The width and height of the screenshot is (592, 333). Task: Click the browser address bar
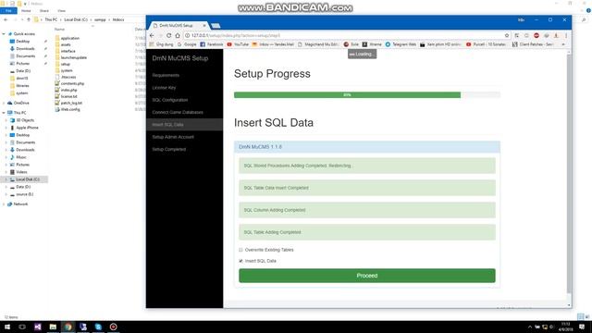coord(345,35)
